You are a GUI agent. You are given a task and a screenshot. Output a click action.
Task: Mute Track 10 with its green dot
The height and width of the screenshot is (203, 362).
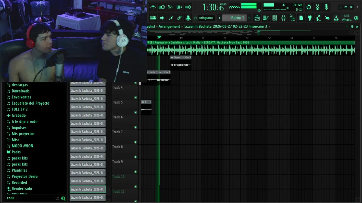tap(136, 187)
